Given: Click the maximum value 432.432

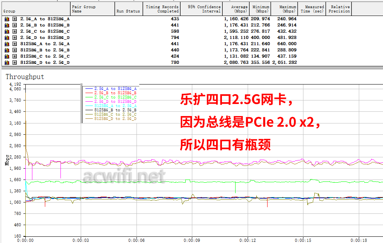Looking at the screenshot, I should coord(287,31).
